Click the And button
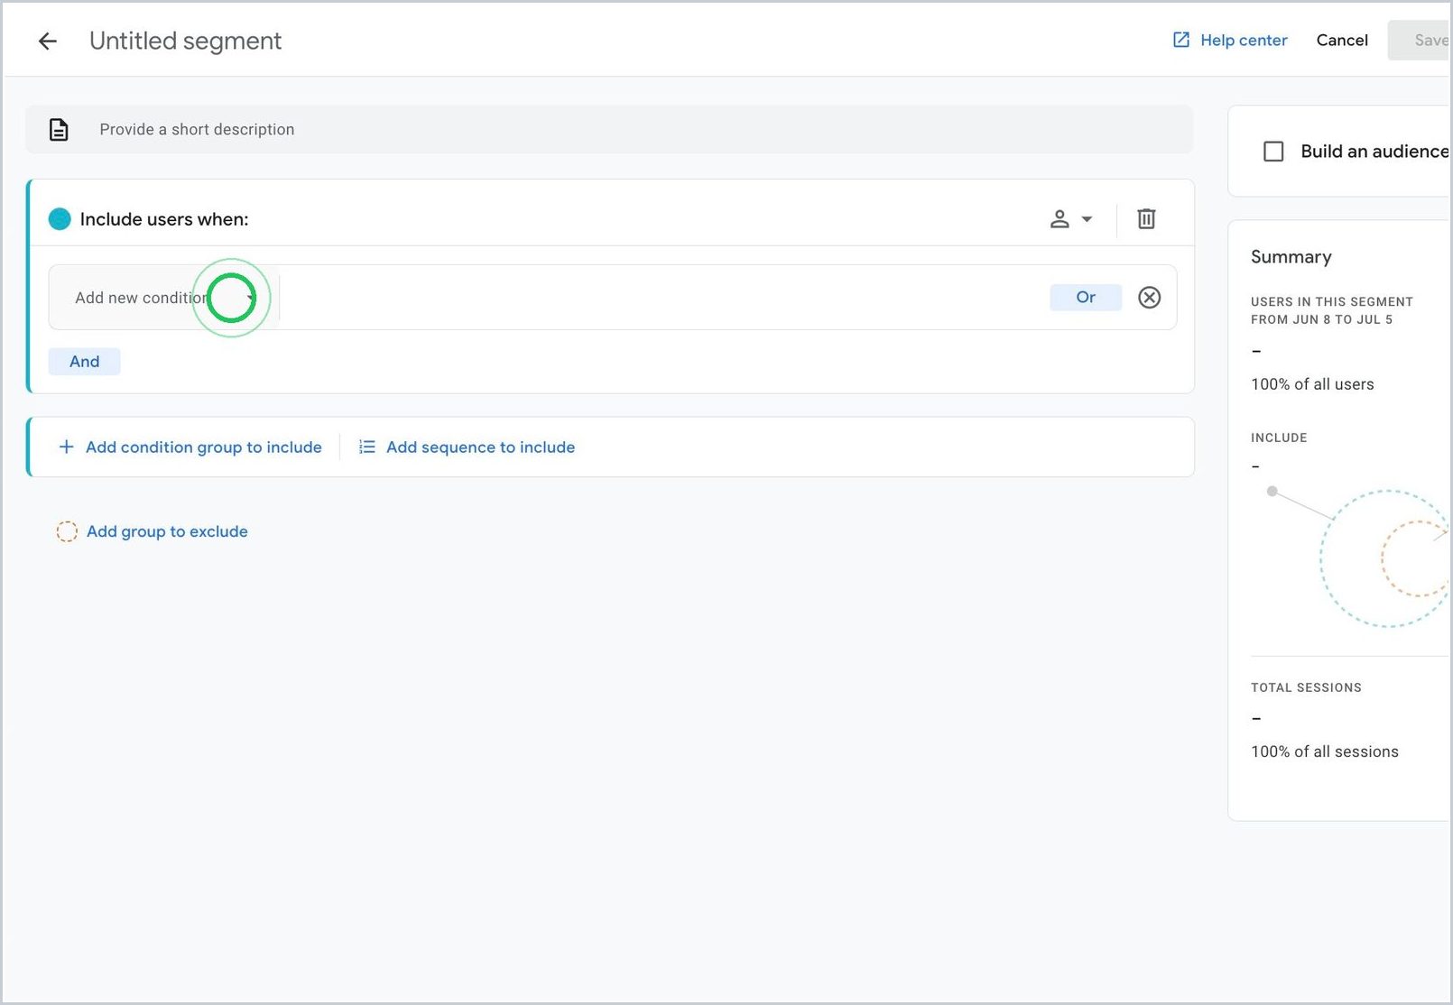The image size is (1453, 1005). pyautogui.click(x=84, y=361)
